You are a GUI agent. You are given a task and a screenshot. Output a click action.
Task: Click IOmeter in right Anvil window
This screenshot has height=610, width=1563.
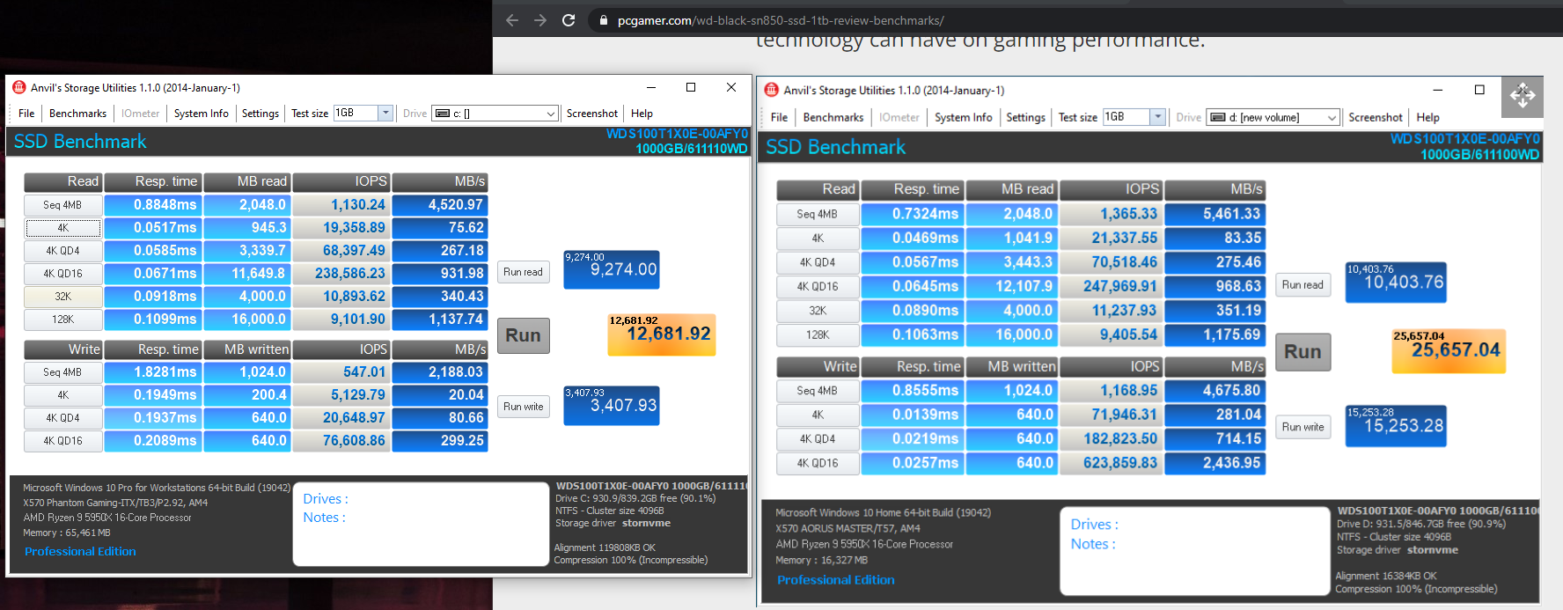tap(899, 117)
